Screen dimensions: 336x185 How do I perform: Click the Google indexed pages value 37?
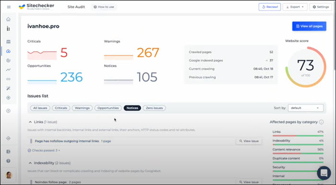pyautogui.click(x=271, y=60)
